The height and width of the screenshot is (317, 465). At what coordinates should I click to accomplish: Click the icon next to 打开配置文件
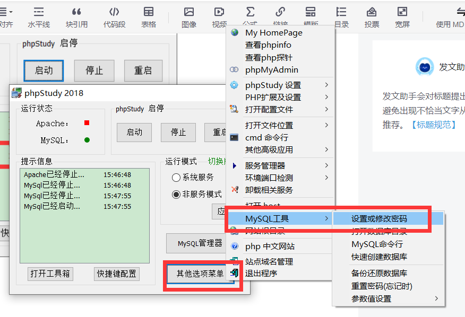tap(234, 109)
